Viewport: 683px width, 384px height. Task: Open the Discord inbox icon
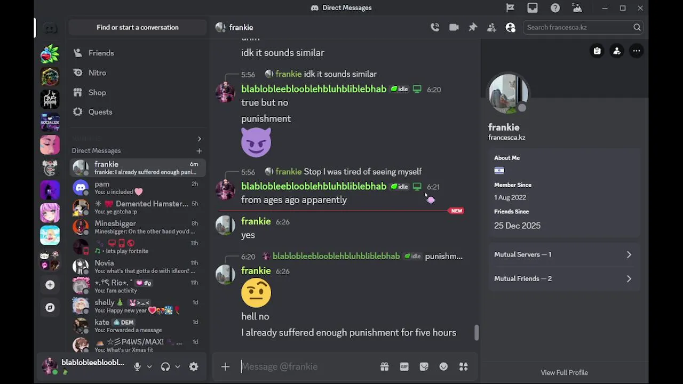[x=533, y=8]
